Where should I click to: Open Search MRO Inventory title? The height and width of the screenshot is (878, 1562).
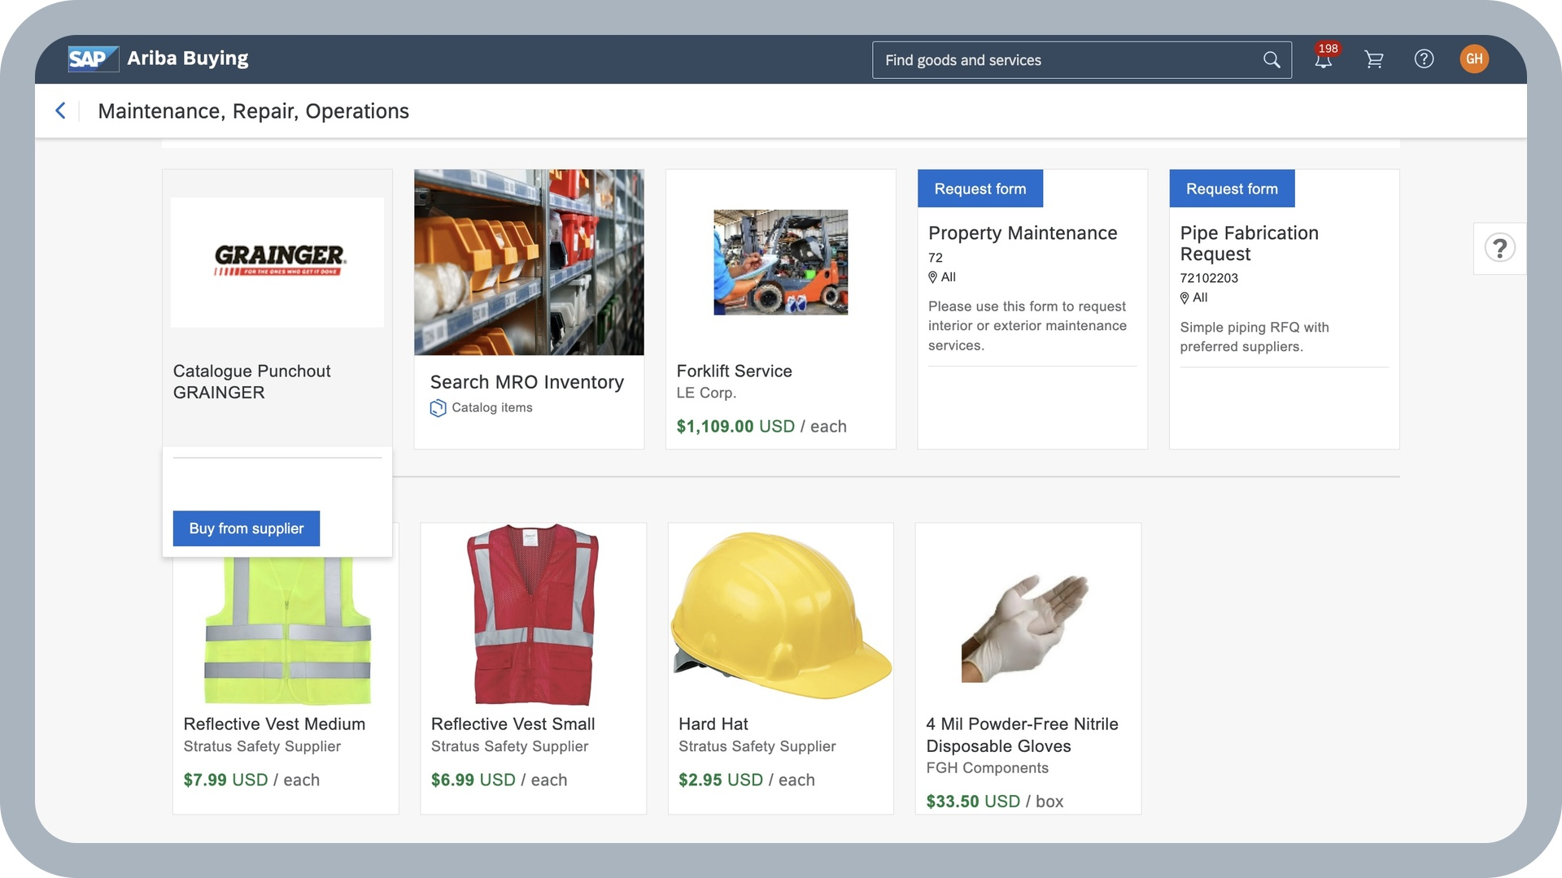pyautogui.click(x=527, y=382)
